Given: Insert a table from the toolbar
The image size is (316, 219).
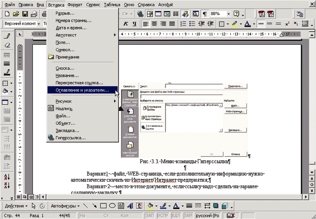Looking at the screenshot, I should click(158, 14).
